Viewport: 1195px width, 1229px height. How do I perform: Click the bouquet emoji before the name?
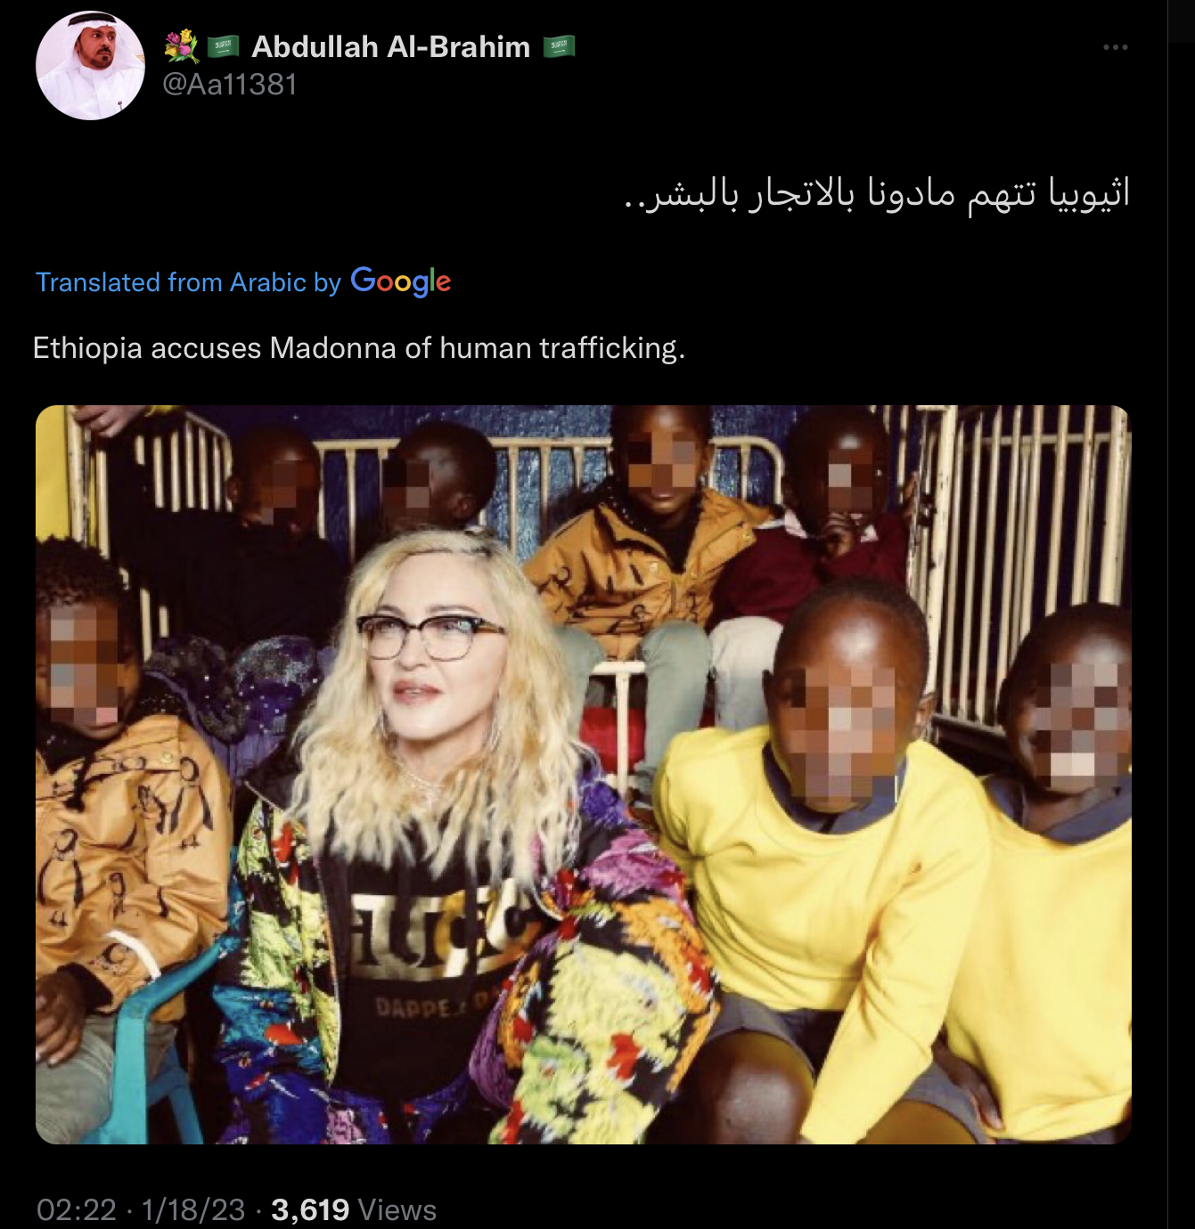(x=182, y=46)
